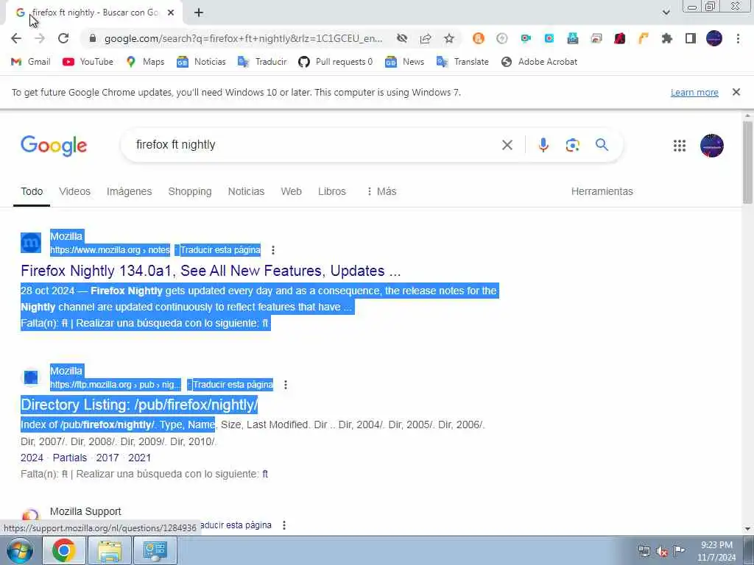Switch to the Web tab
Image resolution: width=754 pixels, height=565 pixels.
click(292, 191)
